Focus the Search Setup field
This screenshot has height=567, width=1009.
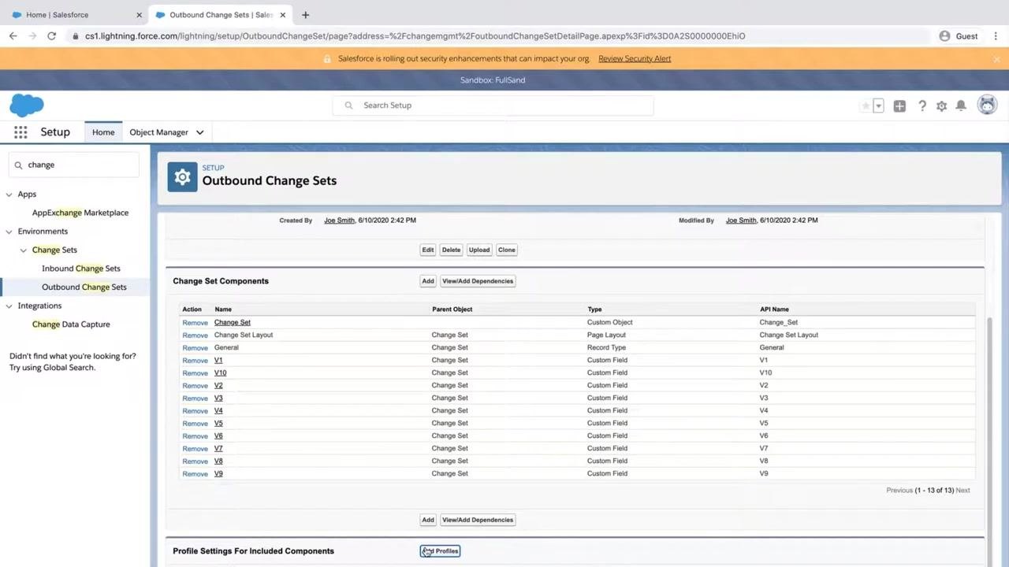tap(493, 106)
